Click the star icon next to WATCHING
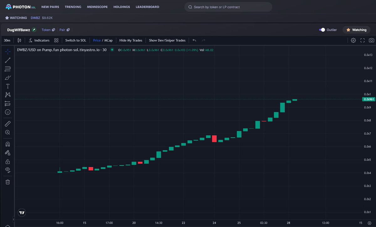 [7, 18]
